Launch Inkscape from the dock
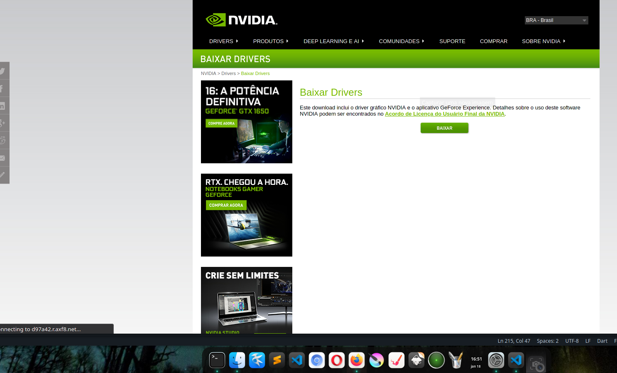Viewport: 617px width, 373px height. point(416,360)
